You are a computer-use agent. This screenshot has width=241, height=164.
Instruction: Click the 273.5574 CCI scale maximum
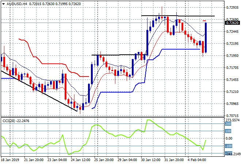tap(233, 120)
